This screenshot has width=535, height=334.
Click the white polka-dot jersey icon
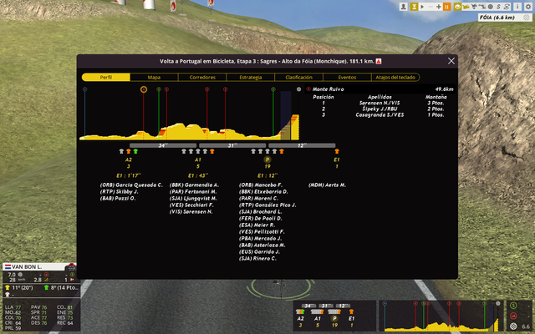8,295
